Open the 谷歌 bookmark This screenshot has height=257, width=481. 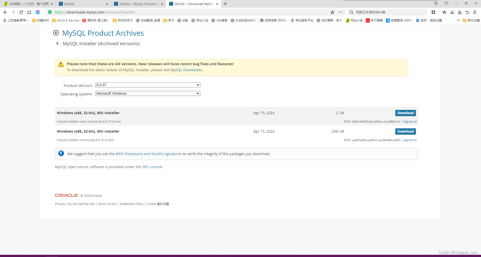183,20
